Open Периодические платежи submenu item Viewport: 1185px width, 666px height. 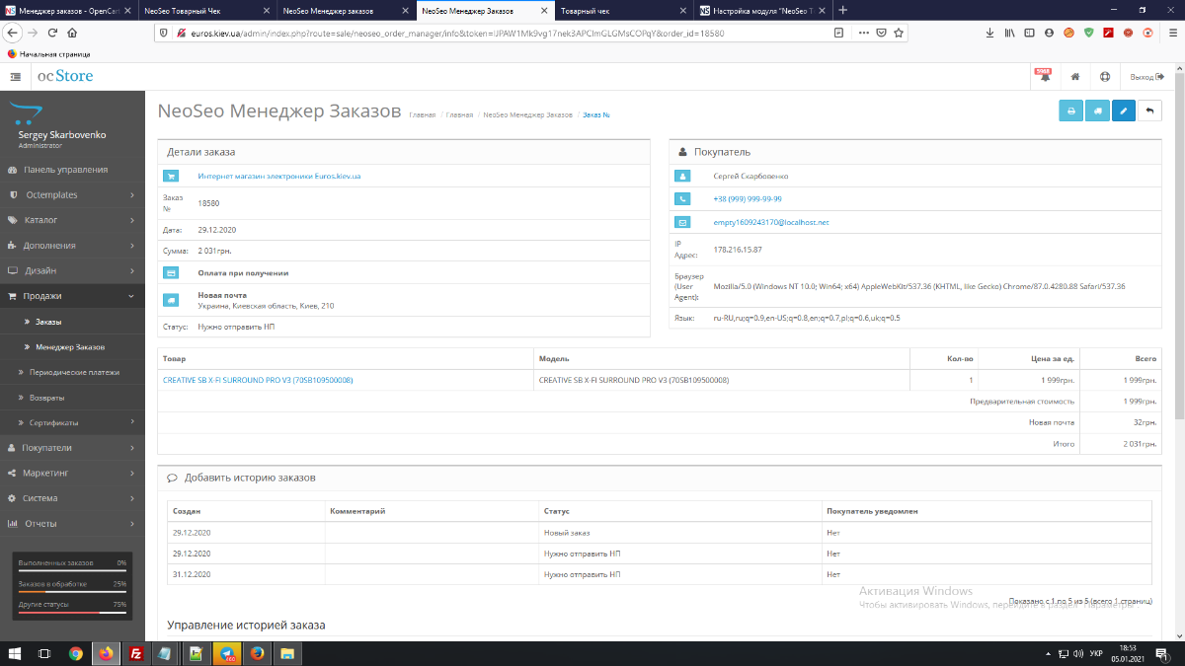point(72,372)
